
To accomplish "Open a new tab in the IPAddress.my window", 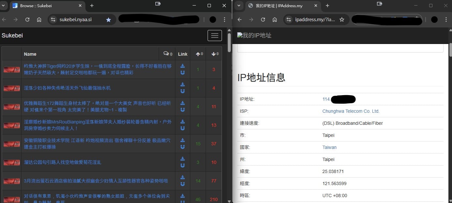I will 328,6.
